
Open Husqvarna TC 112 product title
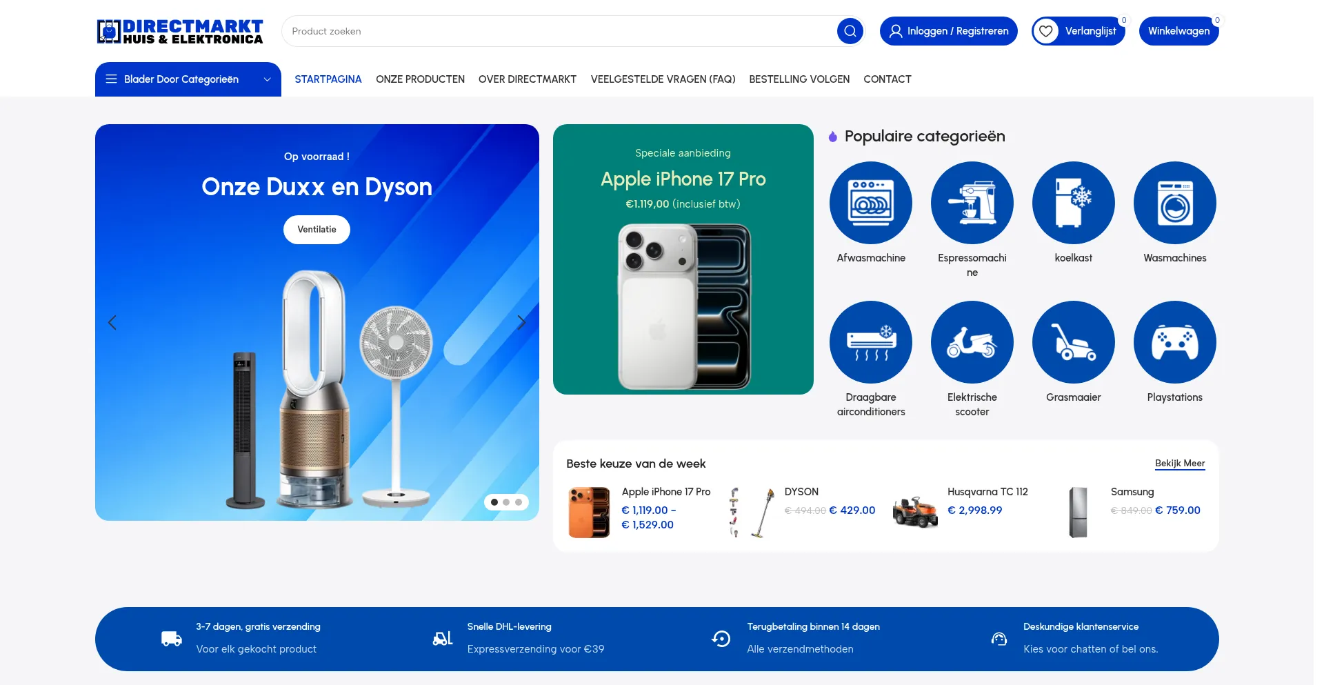tap(987, 492)
